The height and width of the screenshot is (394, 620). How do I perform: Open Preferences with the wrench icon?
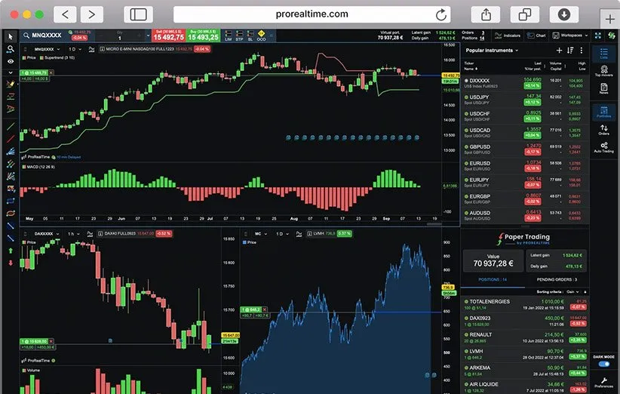tap(603, 382)
